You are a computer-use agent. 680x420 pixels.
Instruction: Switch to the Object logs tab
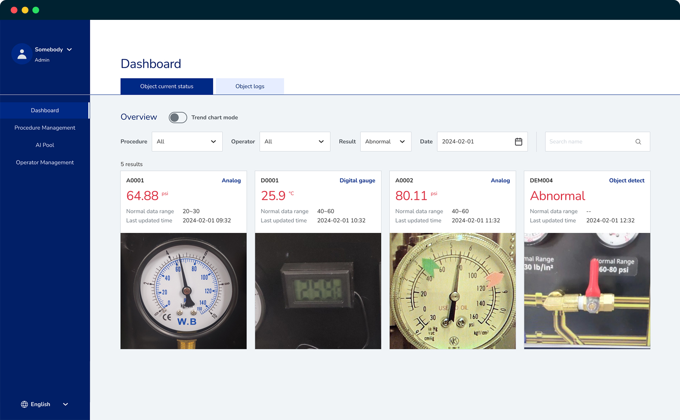pyautogui.click(x=250, y=86)
